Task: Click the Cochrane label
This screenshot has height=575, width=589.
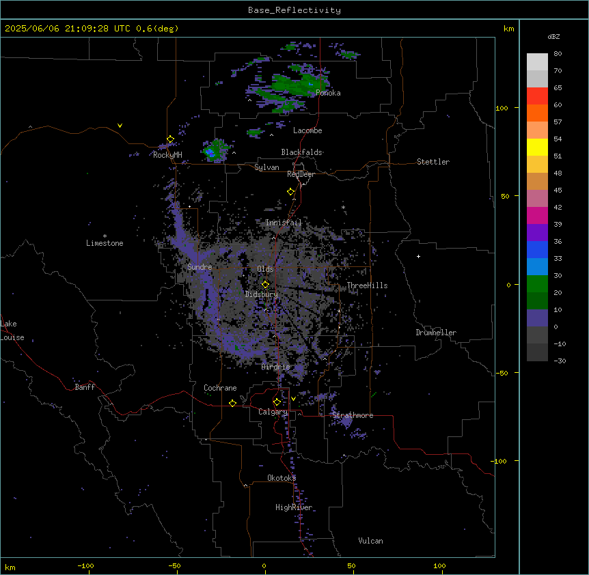Action: coord(220,388)
